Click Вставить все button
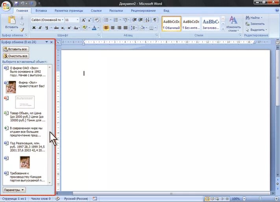 [16, 49]
